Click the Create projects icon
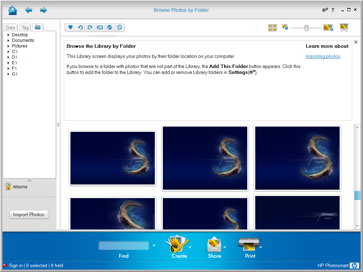This screenshot has height=272, width=363. tap(176, 244)
